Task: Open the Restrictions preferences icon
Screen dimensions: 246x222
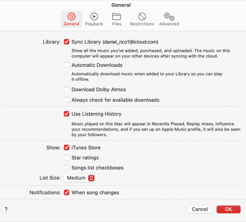Action: pyautogui.click(x=142, y=16)
